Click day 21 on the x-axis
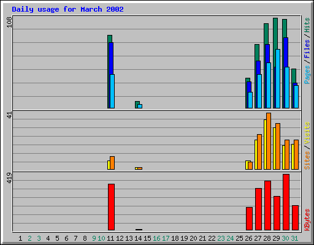 point(202,238)
